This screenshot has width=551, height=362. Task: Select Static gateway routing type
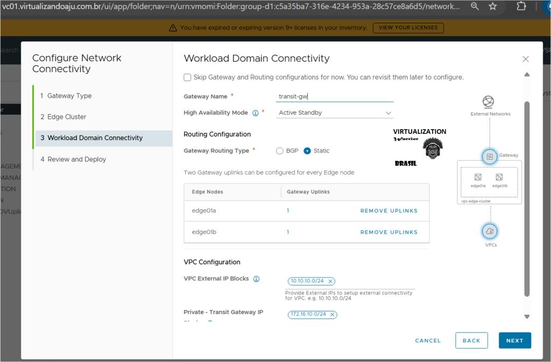tap(307, 151)
